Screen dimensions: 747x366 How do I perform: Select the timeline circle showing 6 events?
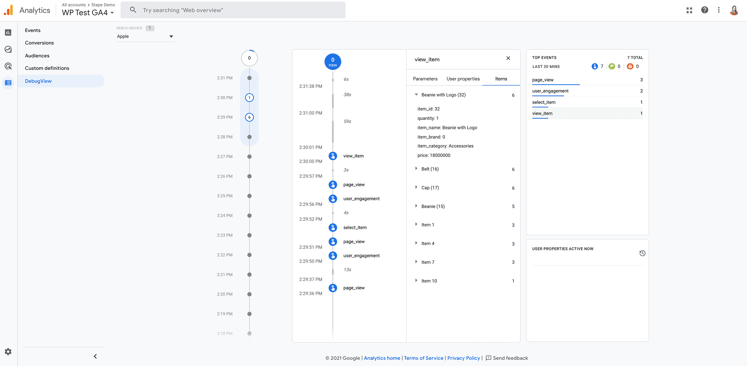pos(249,117)
